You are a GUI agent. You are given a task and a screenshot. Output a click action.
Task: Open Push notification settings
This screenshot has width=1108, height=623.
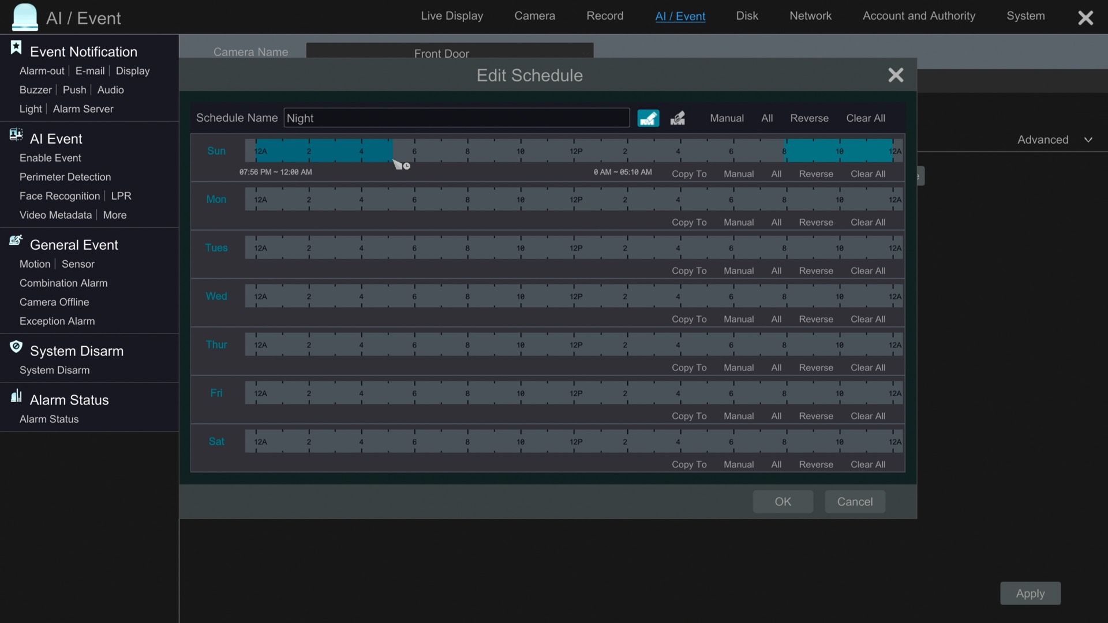click(x=74, y=90)
